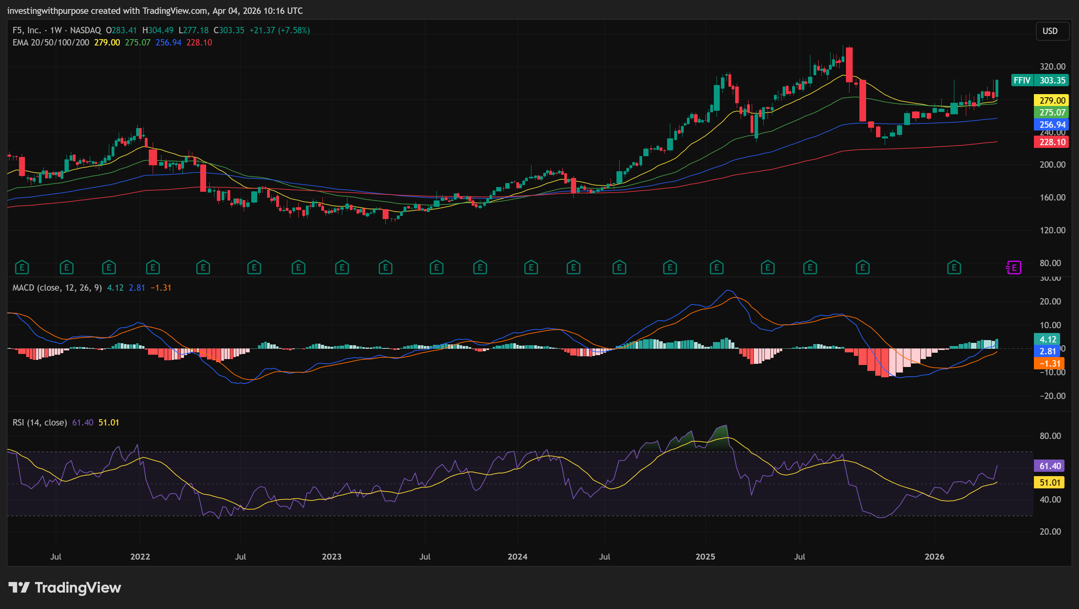Viewport: 1079px width, 609px height.
Task: Click earnings marker just right of 2024 label
Action: [x=531, y=267]
